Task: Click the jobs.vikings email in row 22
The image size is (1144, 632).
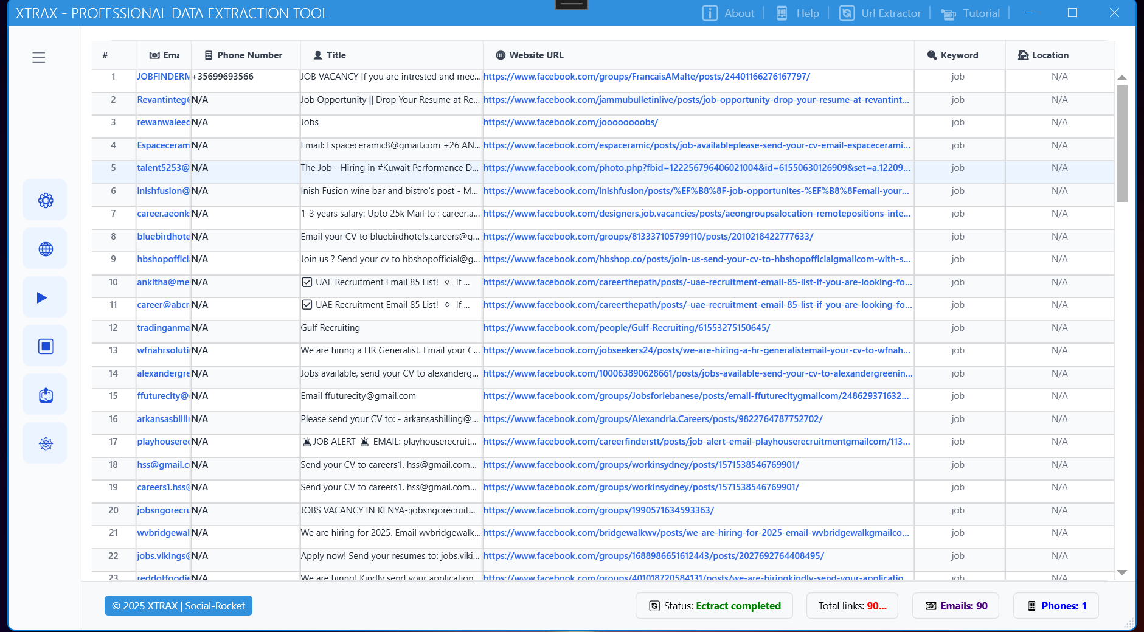Action: [x=164, y=556]
